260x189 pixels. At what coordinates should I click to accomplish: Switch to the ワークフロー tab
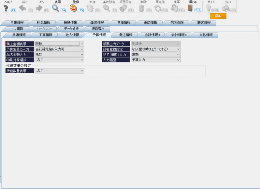coord(45,29)
